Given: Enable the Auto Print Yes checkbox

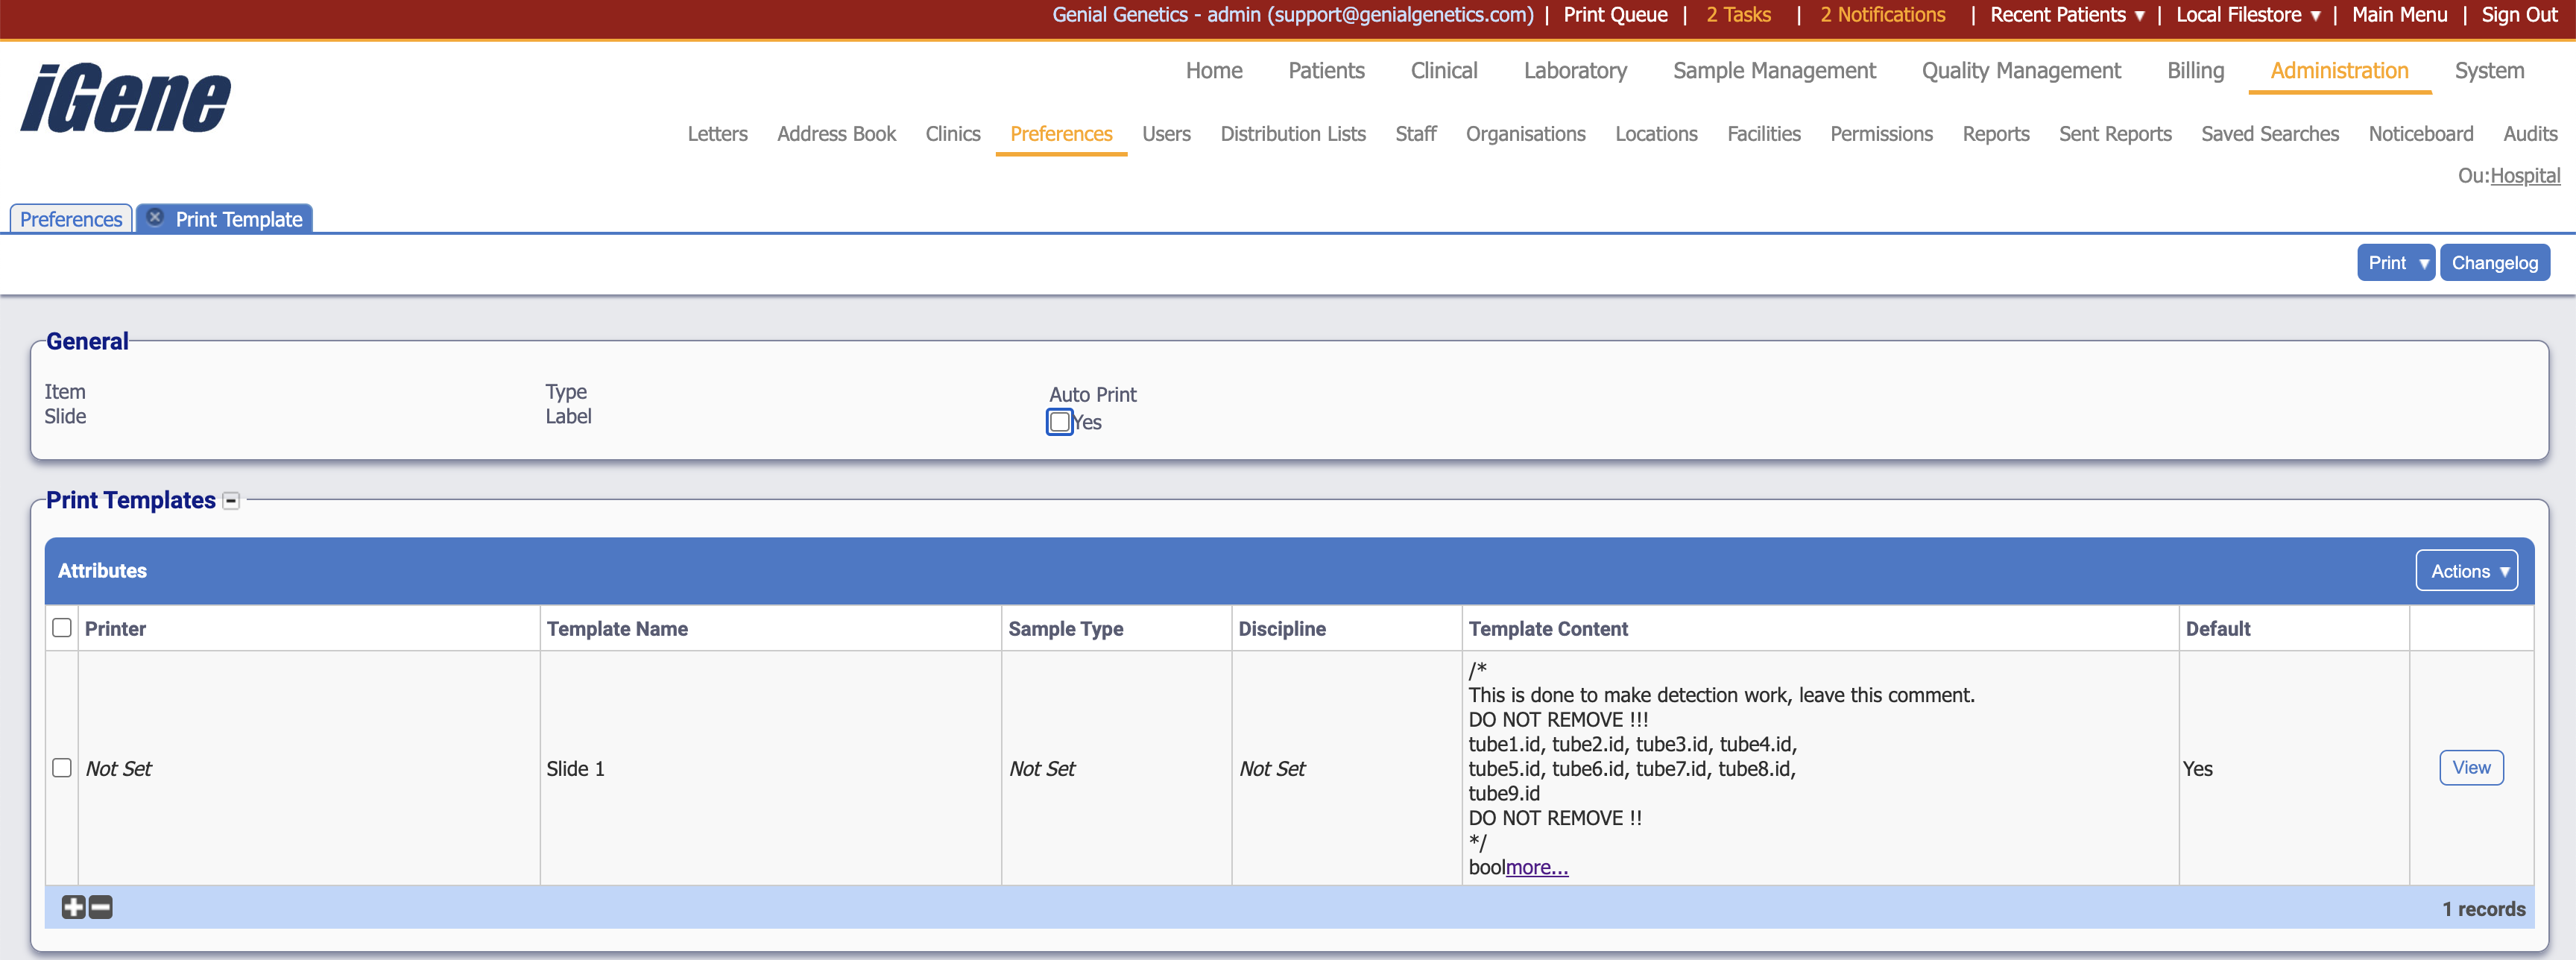Looking at the screenshot, I should coord(1059,422).
